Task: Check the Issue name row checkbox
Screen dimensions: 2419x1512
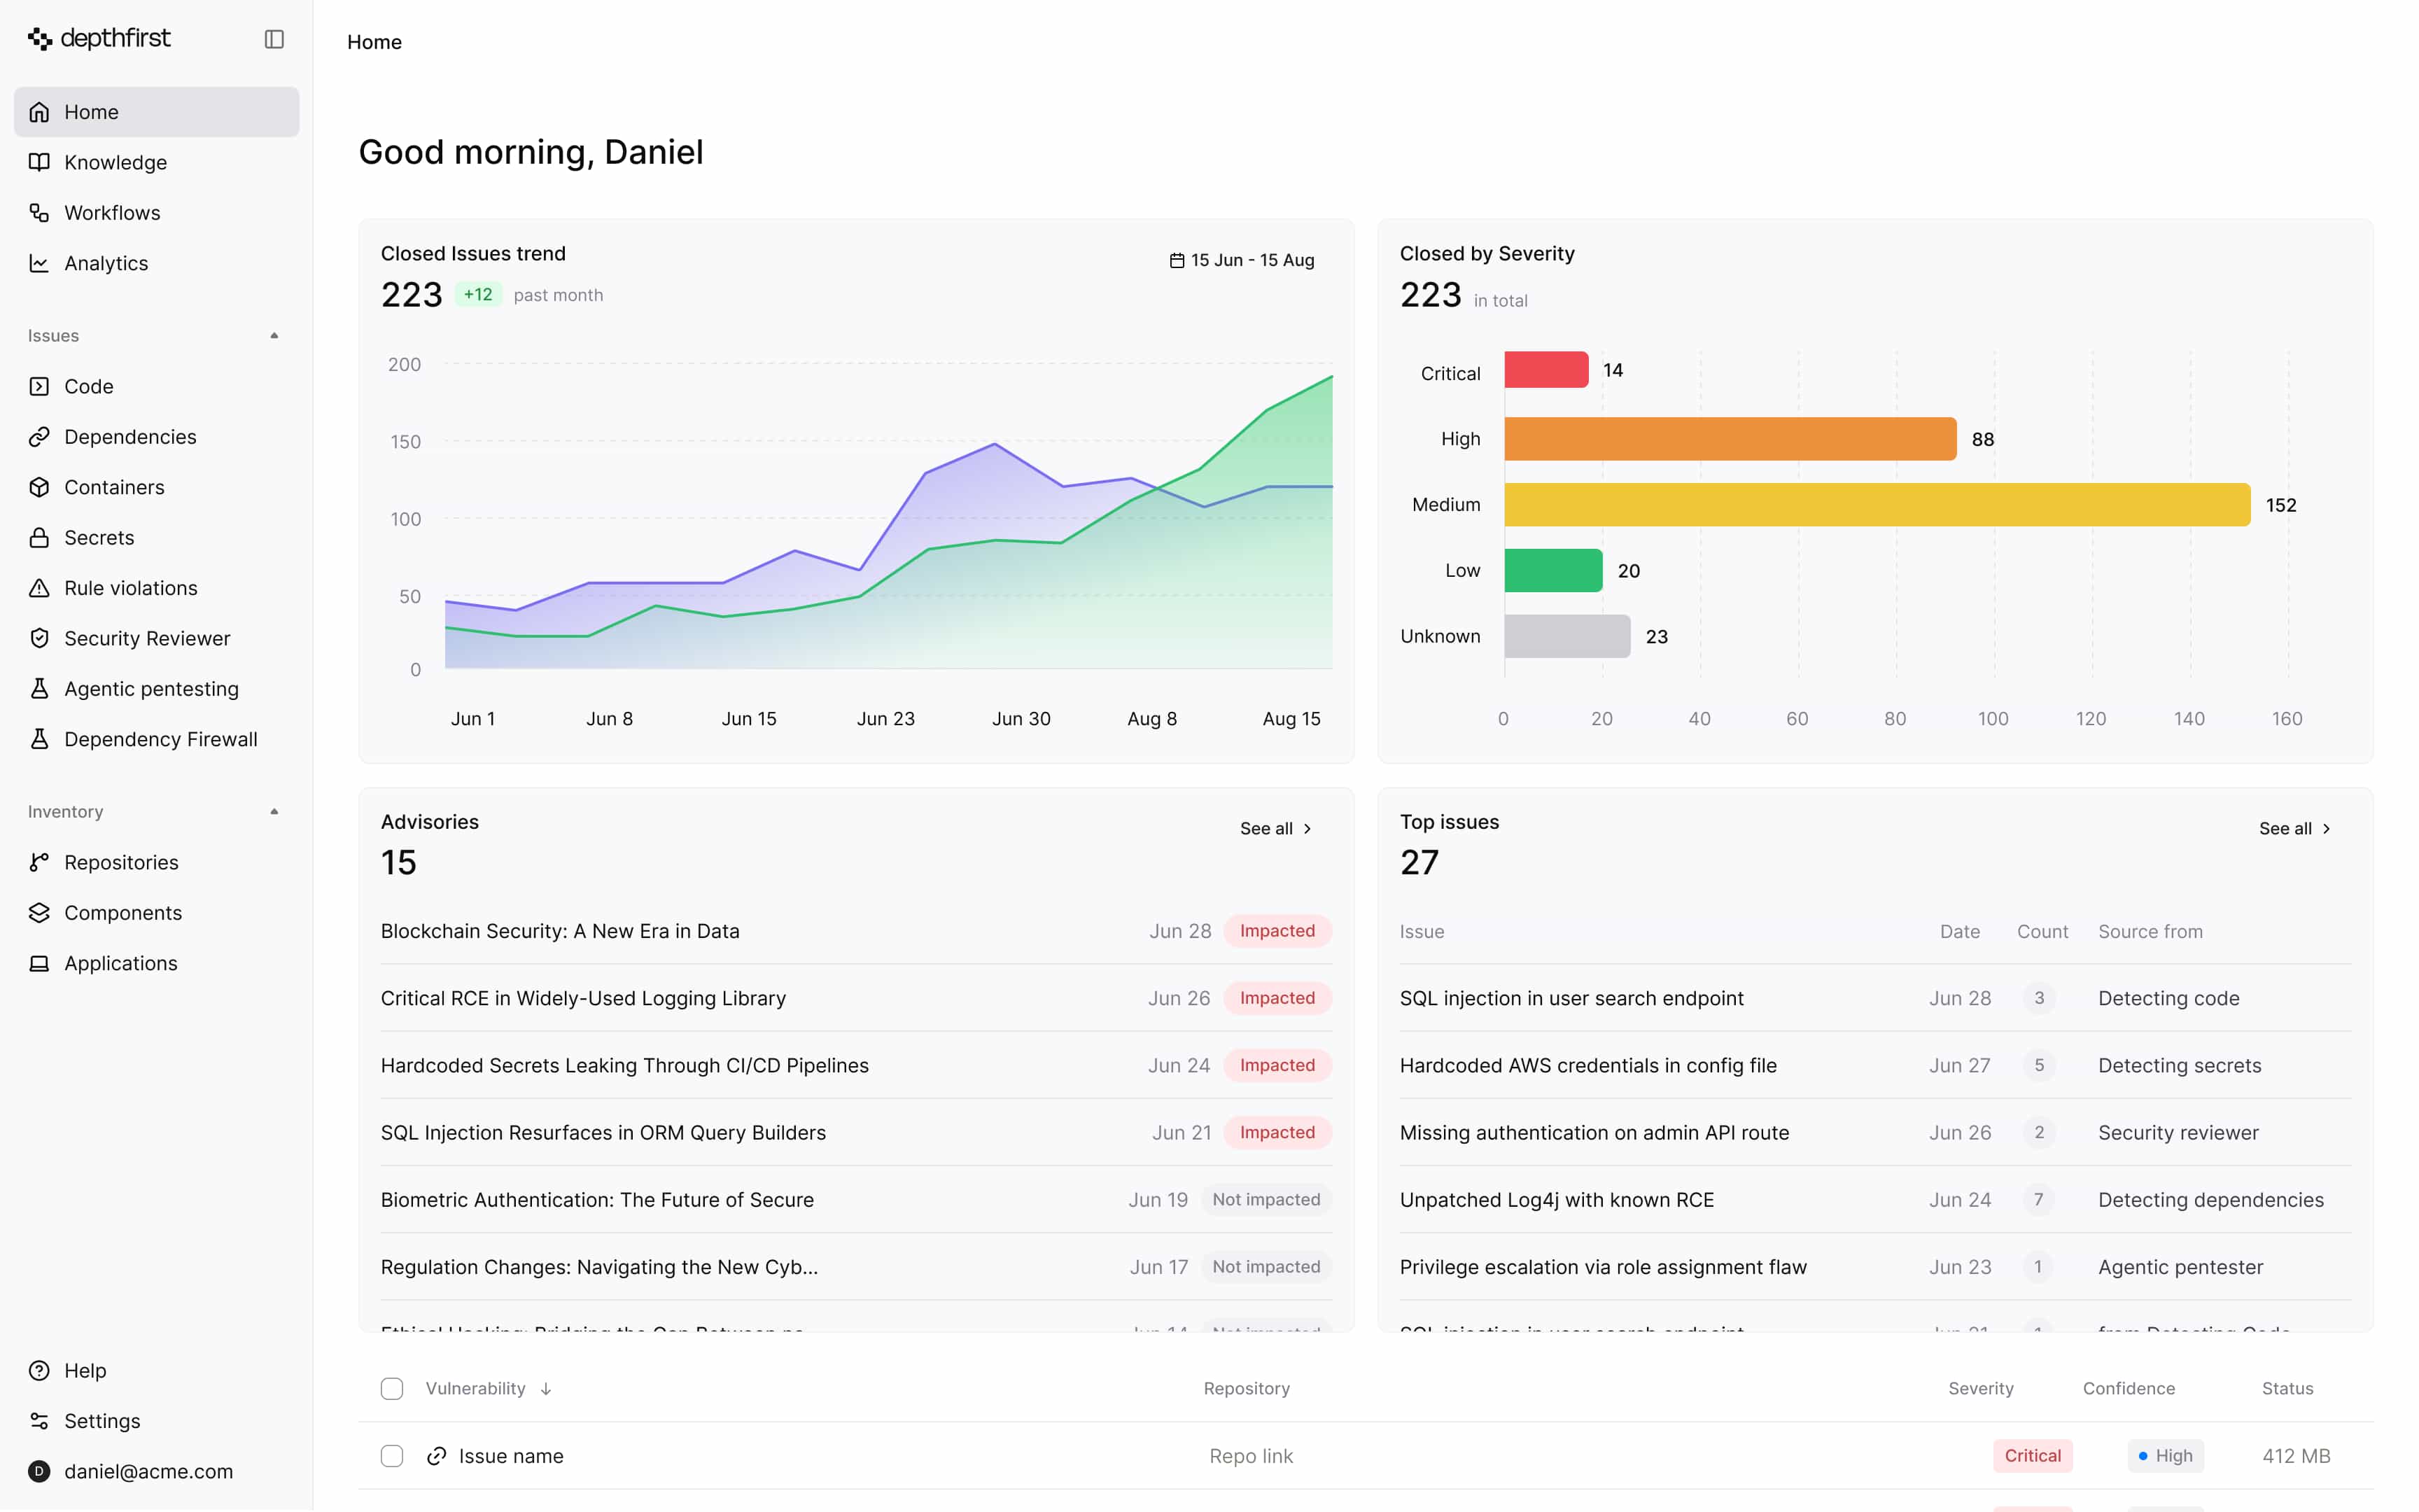Action: coord(392,1456)
